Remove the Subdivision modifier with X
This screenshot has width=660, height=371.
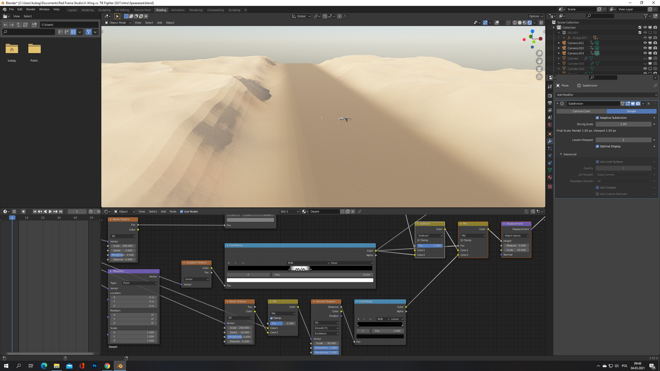click(649, 104)
